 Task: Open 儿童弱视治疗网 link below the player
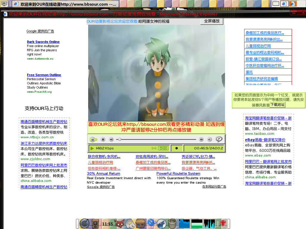(x=100, y=163)
